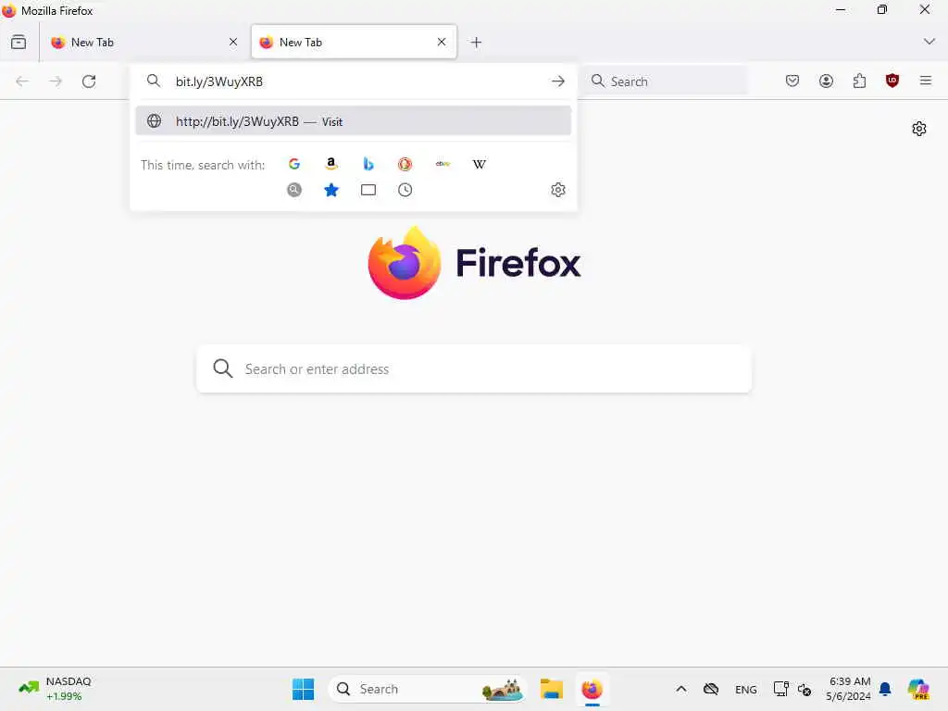Go forward to next page
Image resolution: width=948 pixels, height=711 pixels.
(x=56, y=81)
